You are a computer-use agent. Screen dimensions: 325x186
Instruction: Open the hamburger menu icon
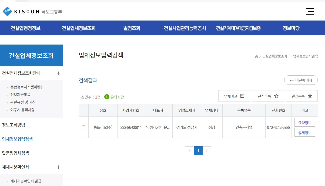pos(310,11)
